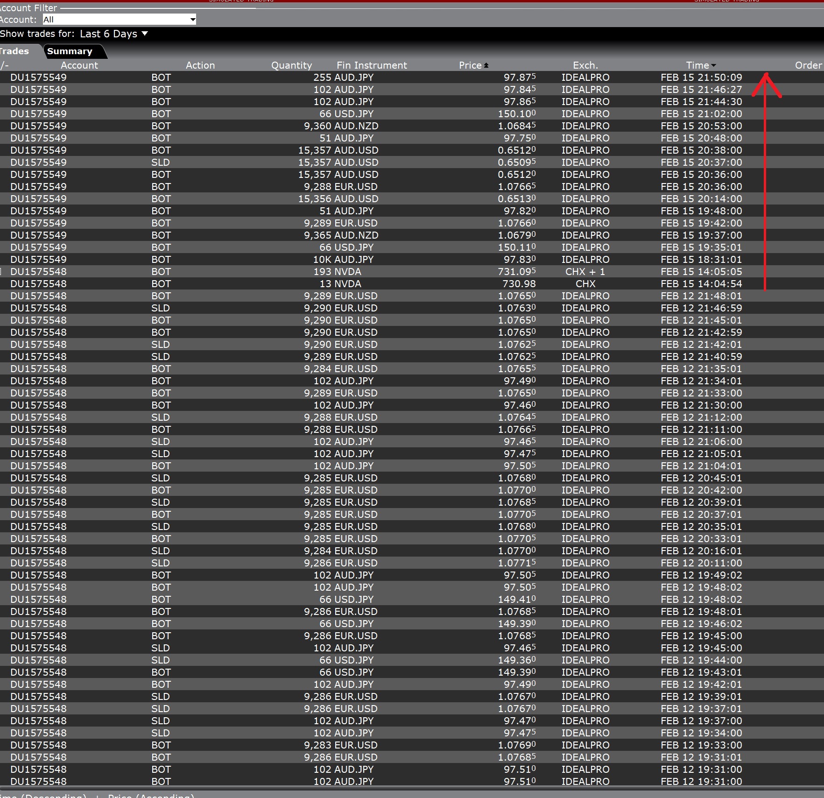This screenshot has height=798, width=824.
Task: Sort by the Action column header
Action: [x=200, y=65]
